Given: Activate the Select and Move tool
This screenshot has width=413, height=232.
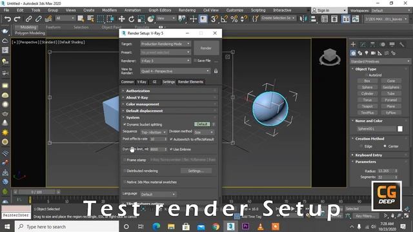Looking at the screenshot, I should (121, 19).
